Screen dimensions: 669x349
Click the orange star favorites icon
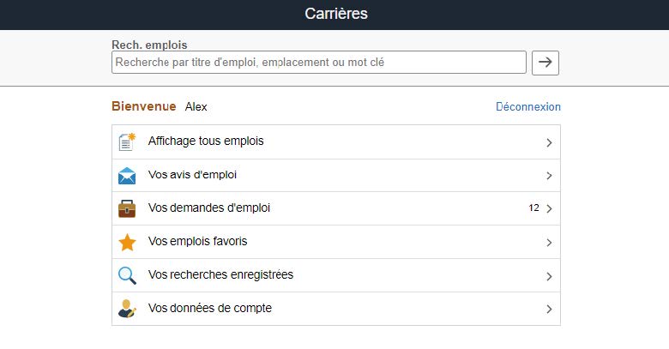tap(127, 243)
